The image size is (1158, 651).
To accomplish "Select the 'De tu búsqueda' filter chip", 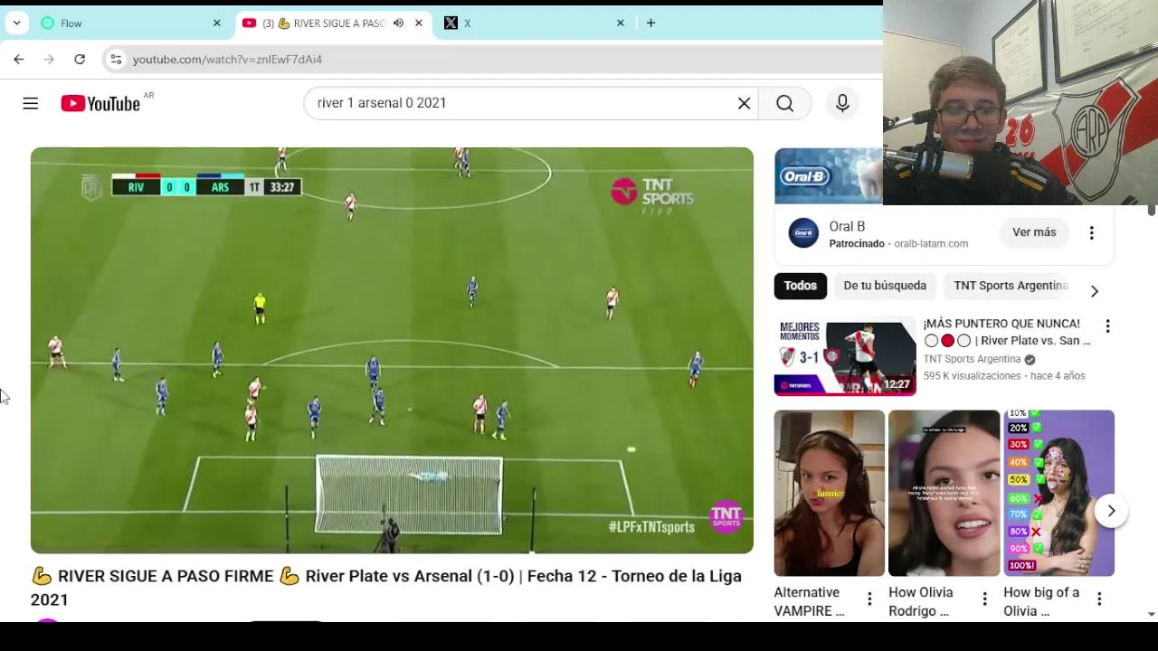I will point(885,286).
